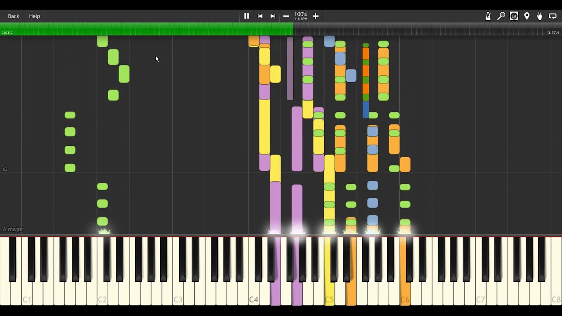This screenshot has width=562, height=316.
Task: Pause the song playback
Action: [246, 16]
